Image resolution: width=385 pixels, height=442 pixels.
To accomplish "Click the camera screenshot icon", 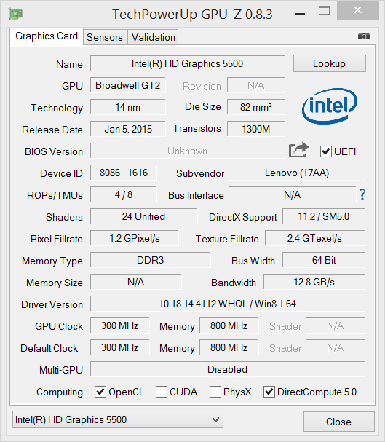I will pyautogui.click(x=364, y=36).
